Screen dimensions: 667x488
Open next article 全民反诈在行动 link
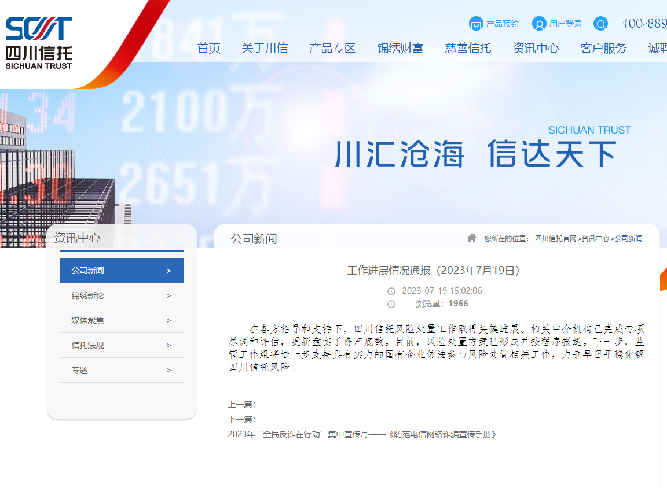tap(362, 434)
